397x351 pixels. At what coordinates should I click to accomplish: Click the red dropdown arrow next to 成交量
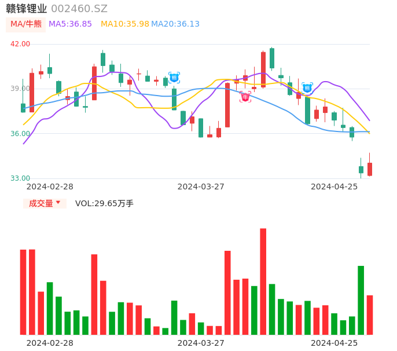click(58, 202)
